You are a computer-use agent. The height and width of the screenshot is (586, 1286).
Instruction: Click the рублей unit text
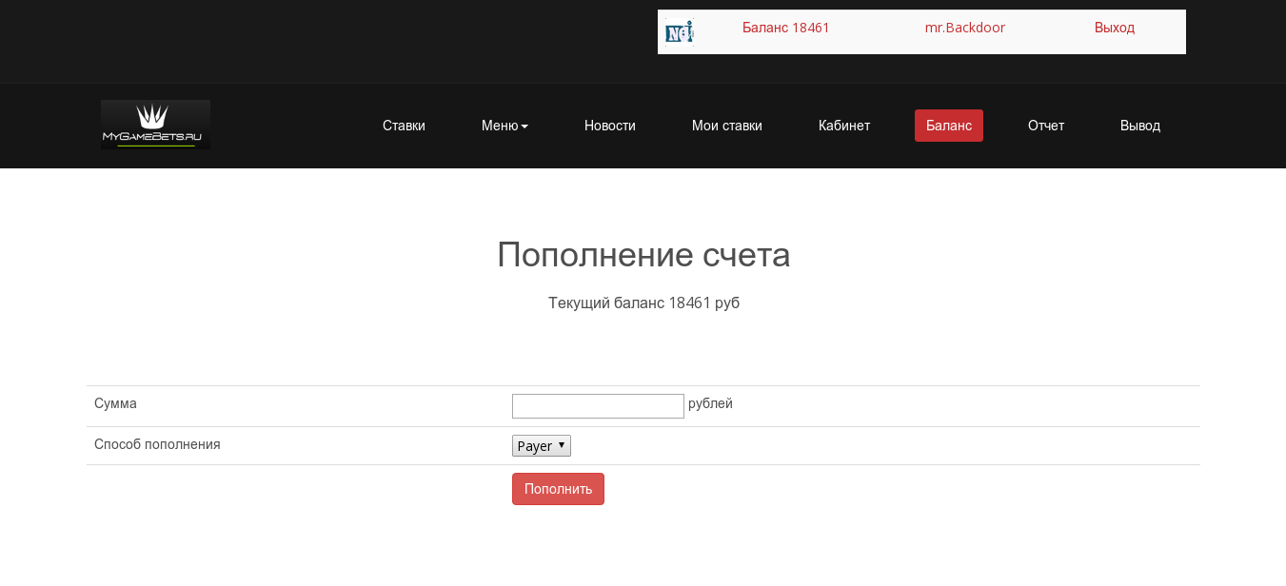[710, 403]
